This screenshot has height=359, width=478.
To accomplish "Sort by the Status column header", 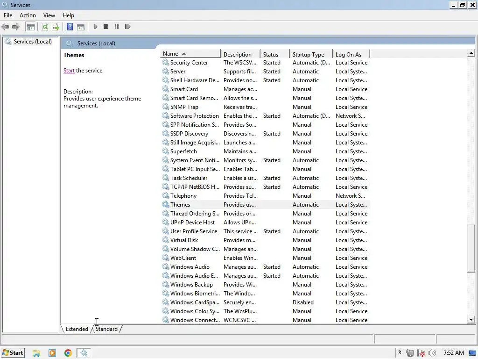I will click(274, 54).
